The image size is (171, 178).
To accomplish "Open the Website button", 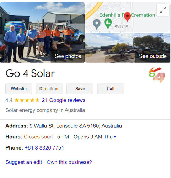I will tap(19, 89).
